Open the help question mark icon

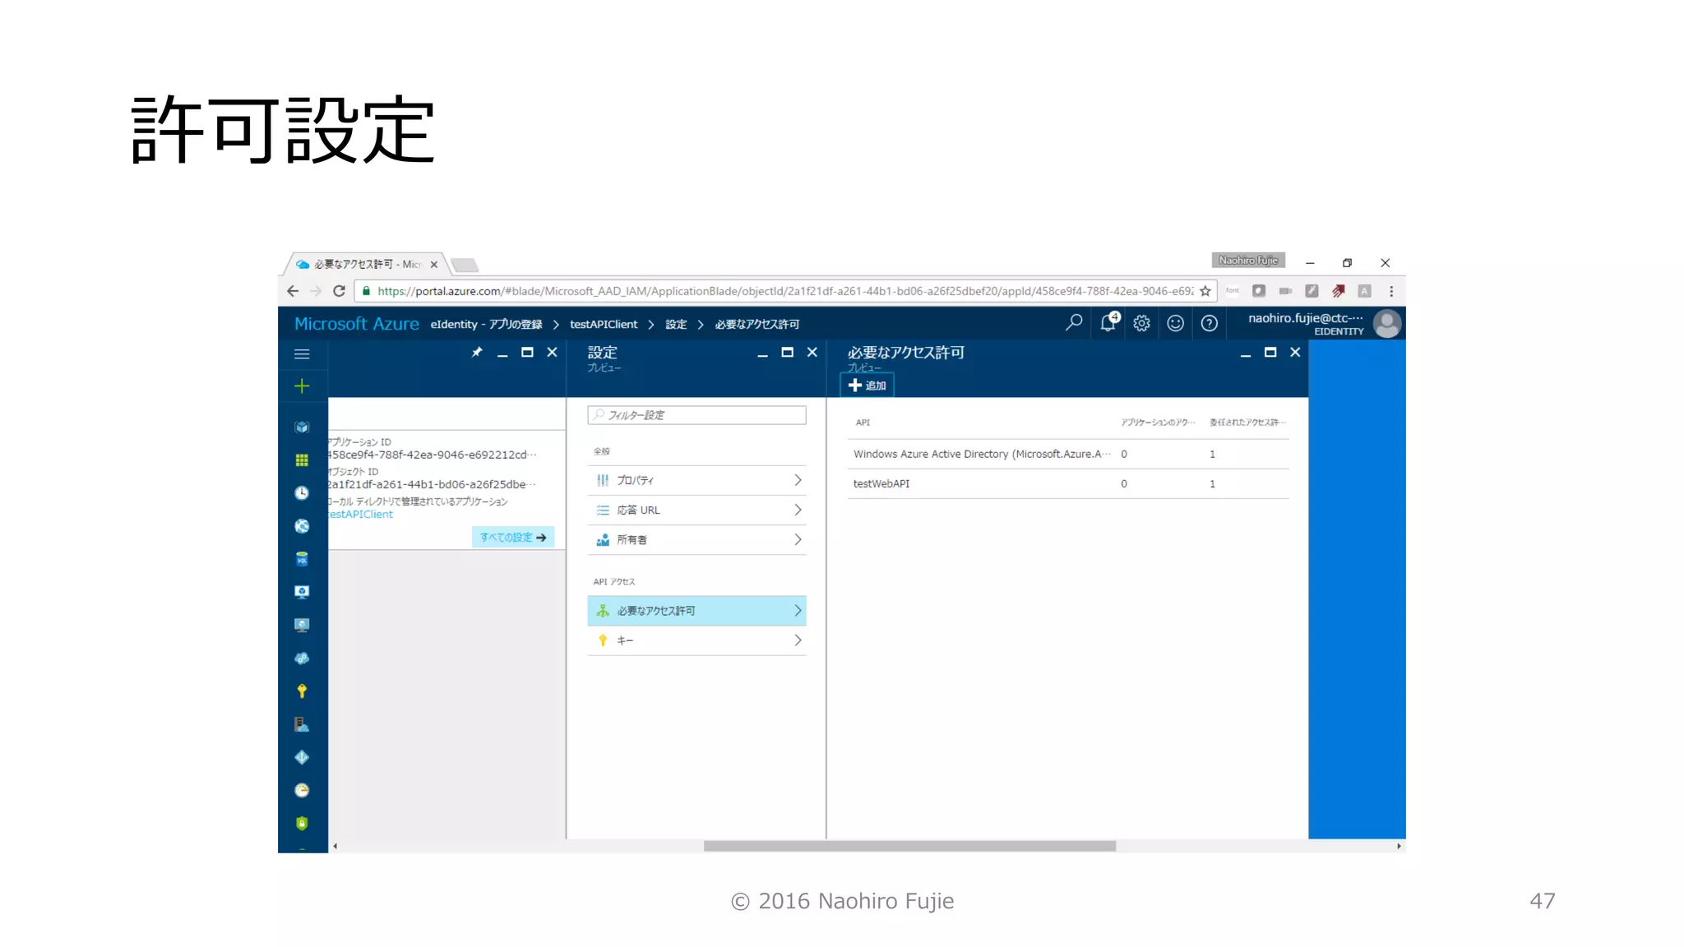(1209, 323)
